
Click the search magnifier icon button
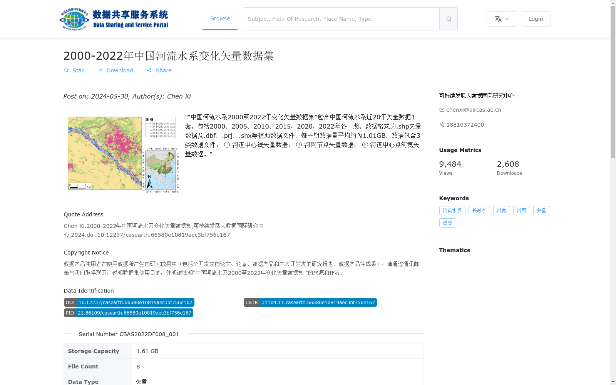click(449, 19)
